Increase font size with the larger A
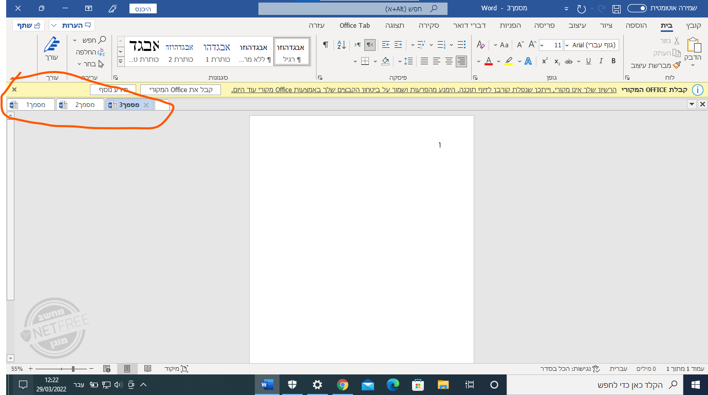This screenshot has width=708, height=395. click(533, 45)
